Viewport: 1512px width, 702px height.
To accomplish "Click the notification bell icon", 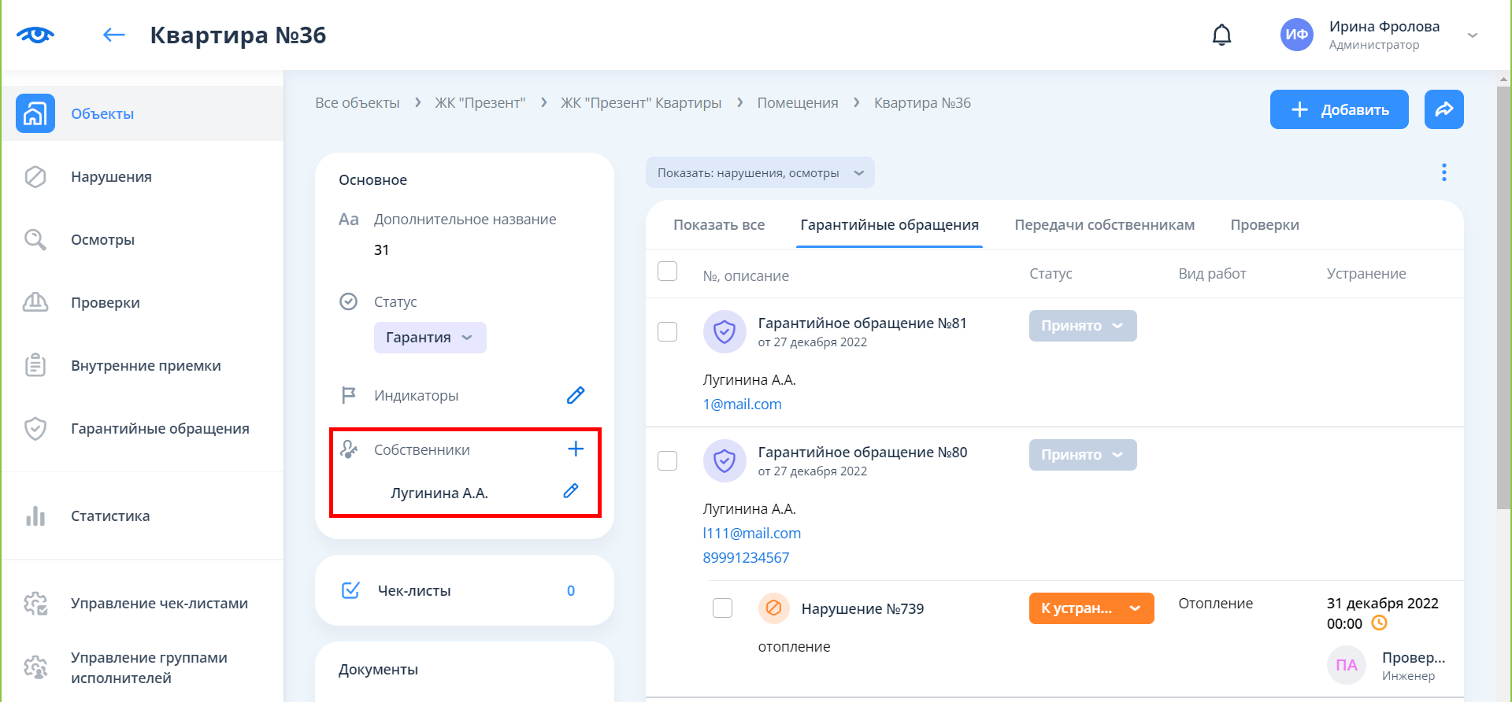I will (1221, 35).
